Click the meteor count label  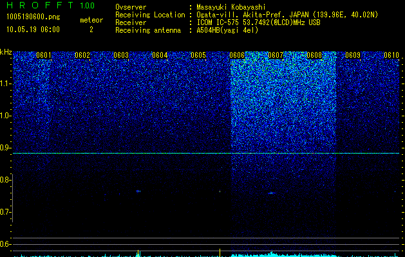click(91, 20)
